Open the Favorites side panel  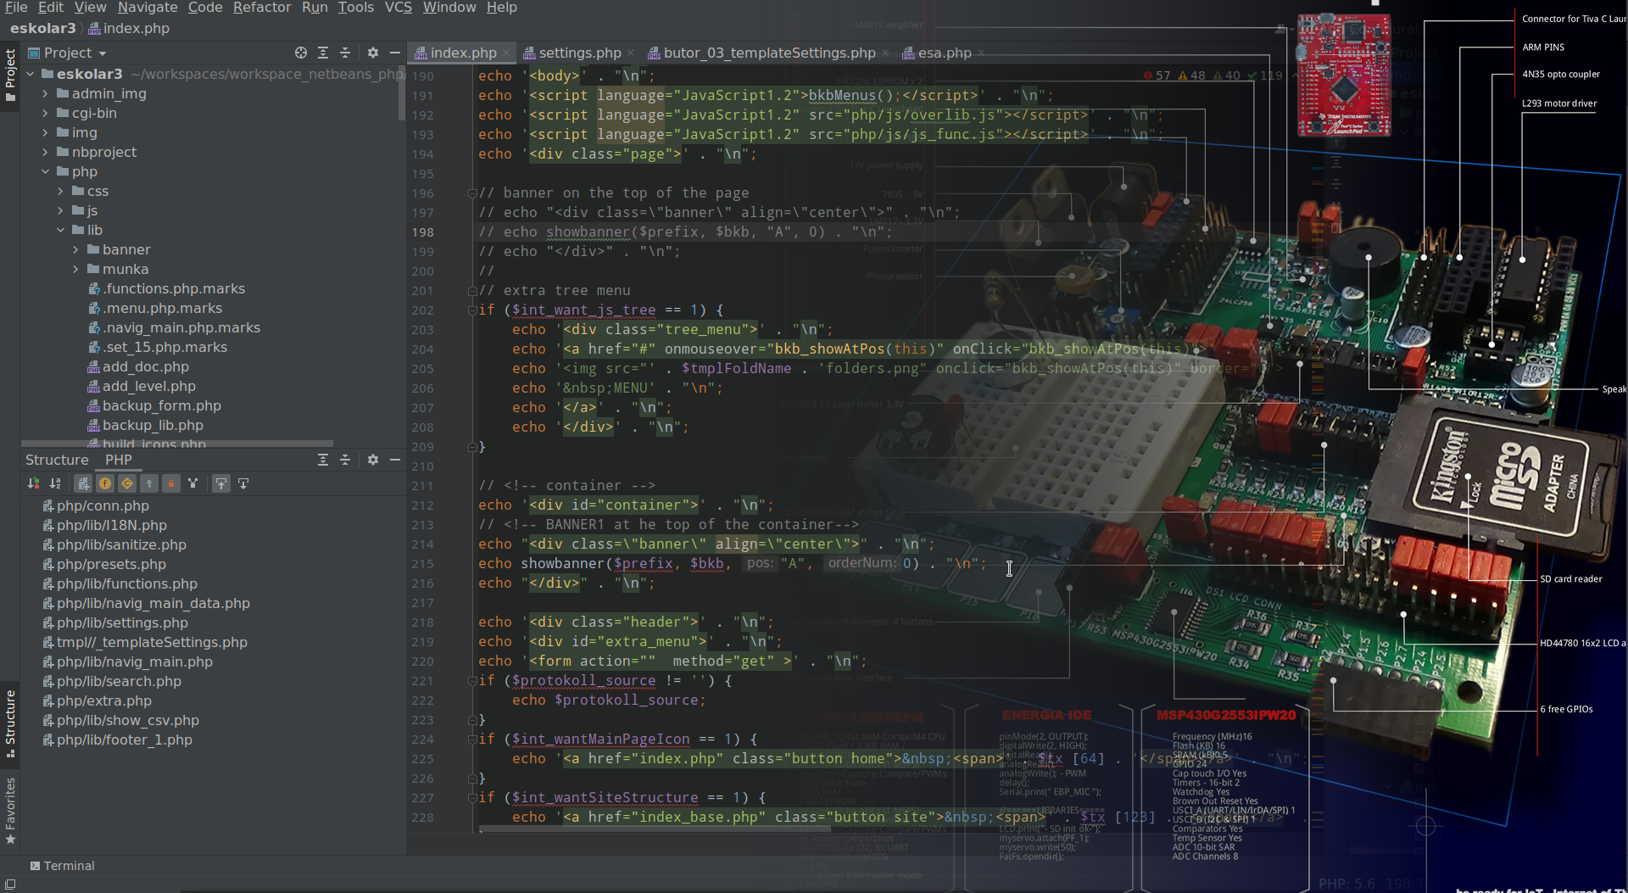tap(10, 810)
